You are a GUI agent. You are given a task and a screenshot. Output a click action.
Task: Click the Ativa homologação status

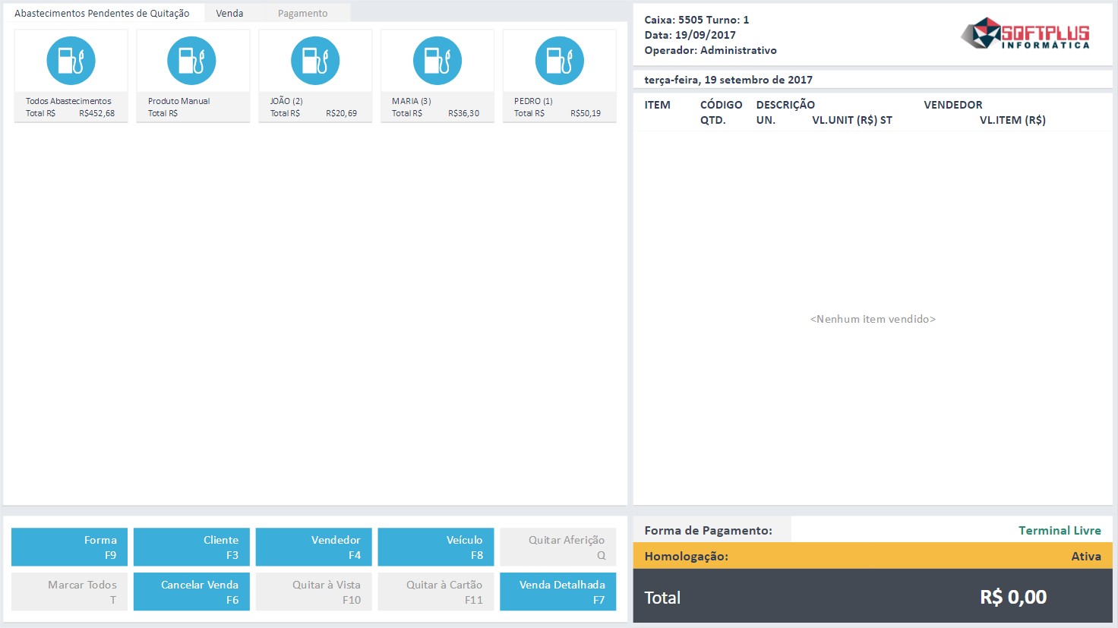1086,557
